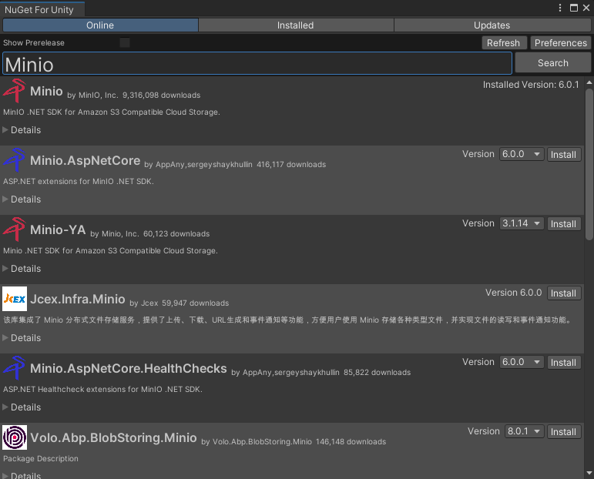Open the window options kebab menu
594x479 pixels.
[x=560, y=8]
